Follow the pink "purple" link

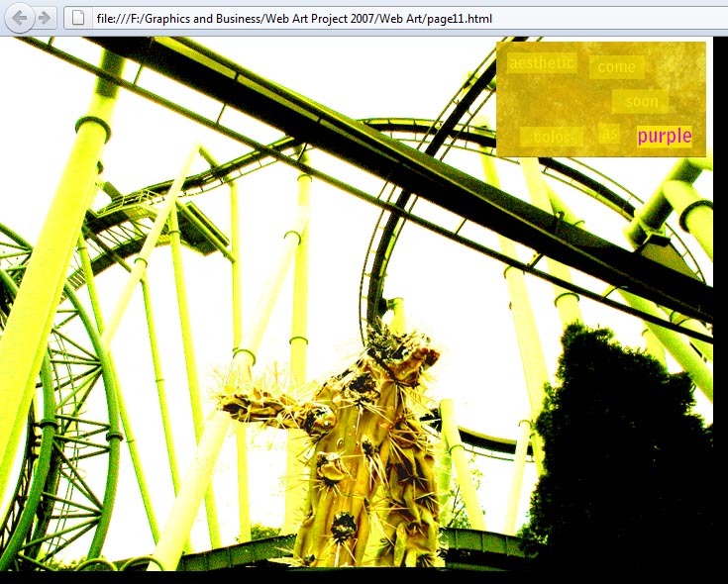(664, 136)
